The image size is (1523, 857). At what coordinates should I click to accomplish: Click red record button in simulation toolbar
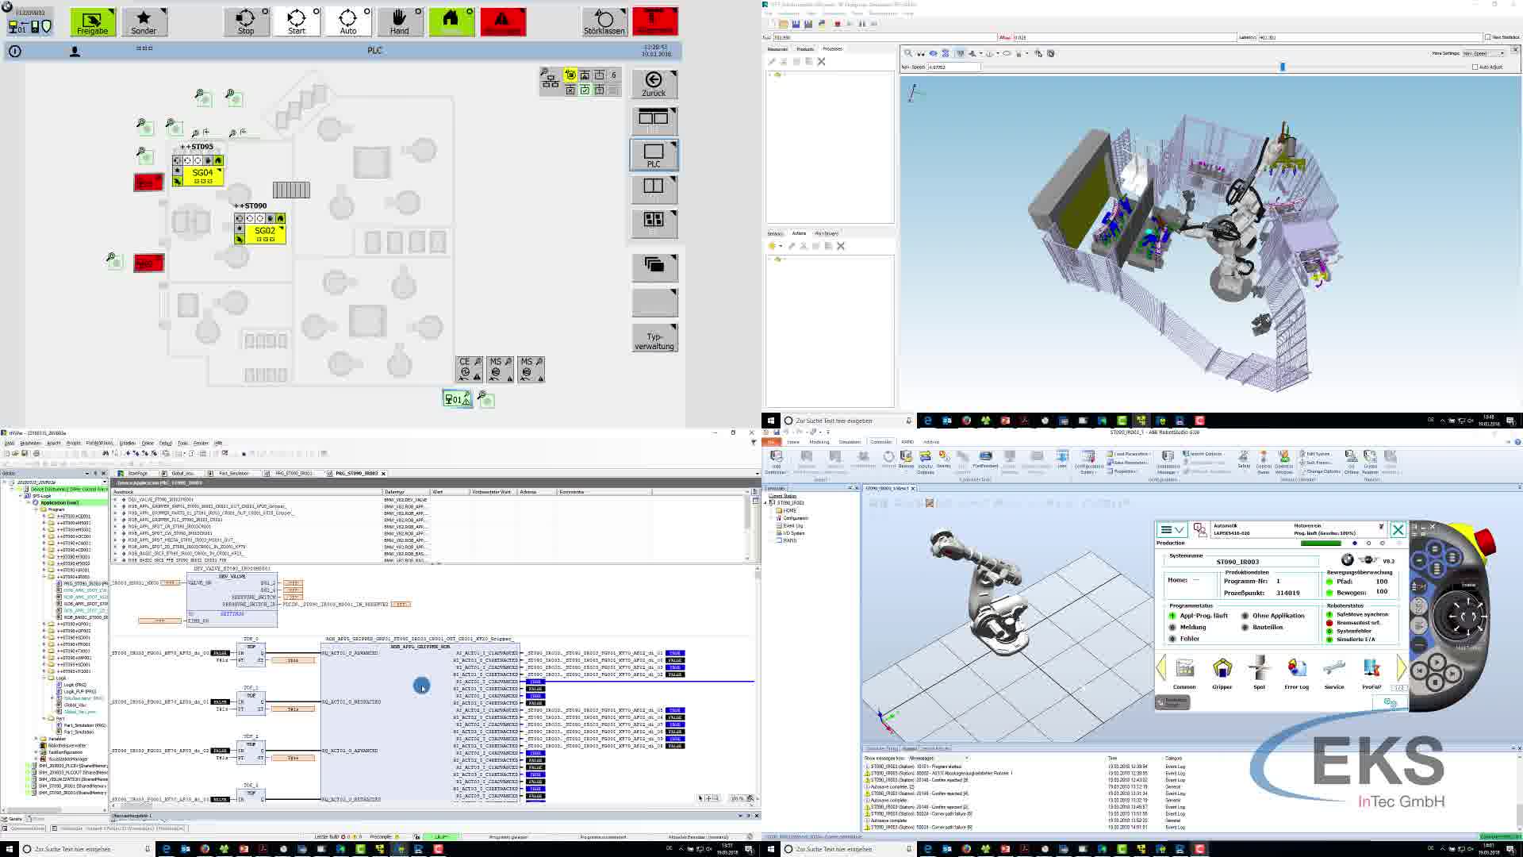[837, 24]
